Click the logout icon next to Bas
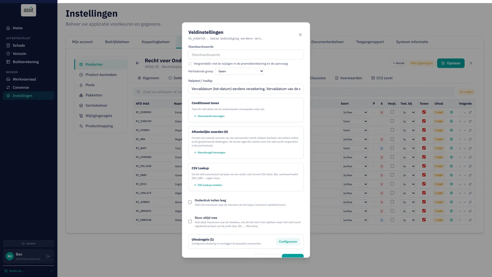The image size is (492, 277). click(x=48, y=256)
